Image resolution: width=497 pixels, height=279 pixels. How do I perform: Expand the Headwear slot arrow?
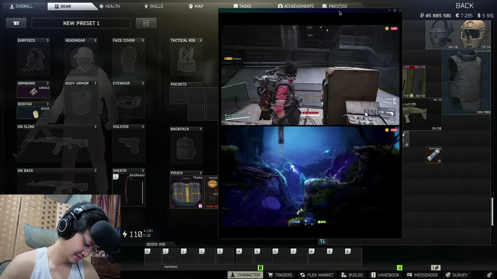[95, 40]
